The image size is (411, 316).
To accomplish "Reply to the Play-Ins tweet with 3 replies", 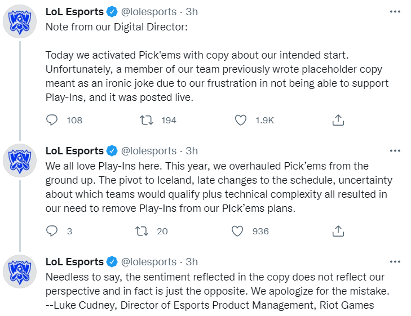I will (x=52, y=231).
